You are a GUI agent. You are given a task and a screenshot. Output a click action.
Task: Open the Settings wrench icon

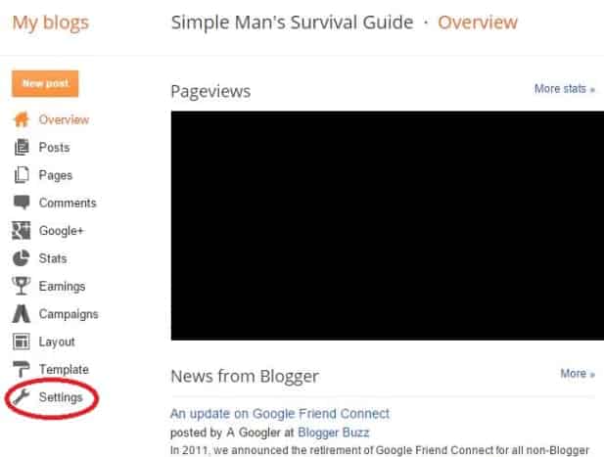22,397
